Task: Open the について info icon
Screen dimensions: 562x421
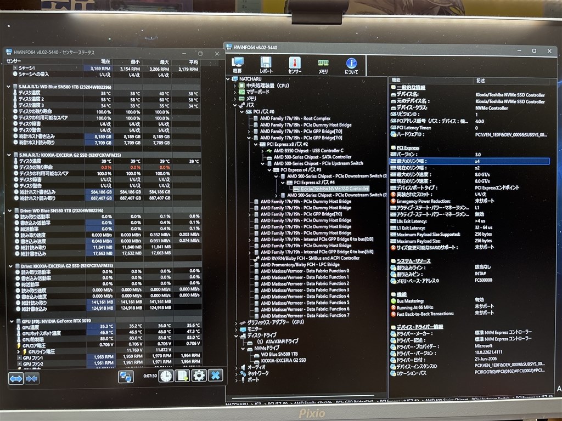Action: pos(351,66)
